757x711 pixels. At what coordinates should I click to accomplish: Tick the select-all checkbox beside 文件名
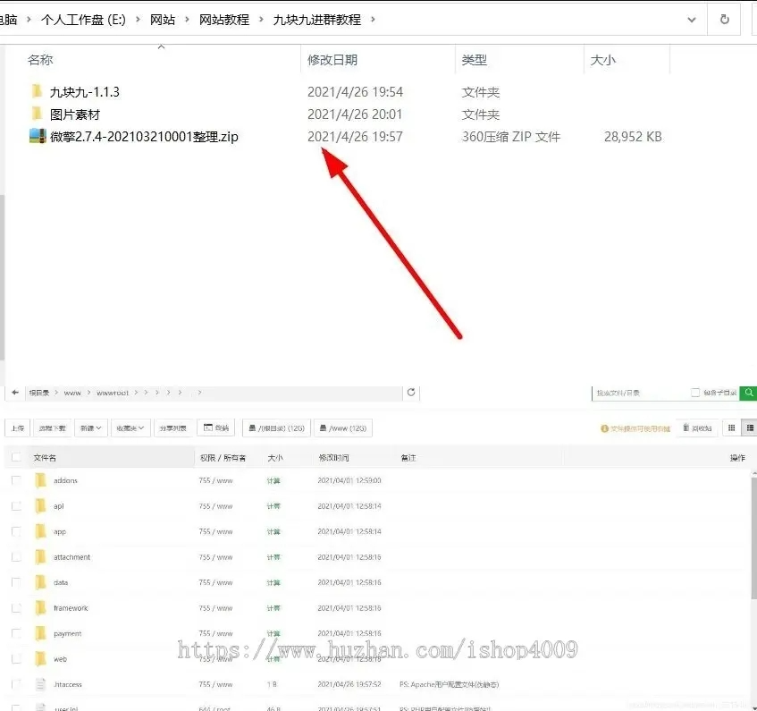coord(16,457)
